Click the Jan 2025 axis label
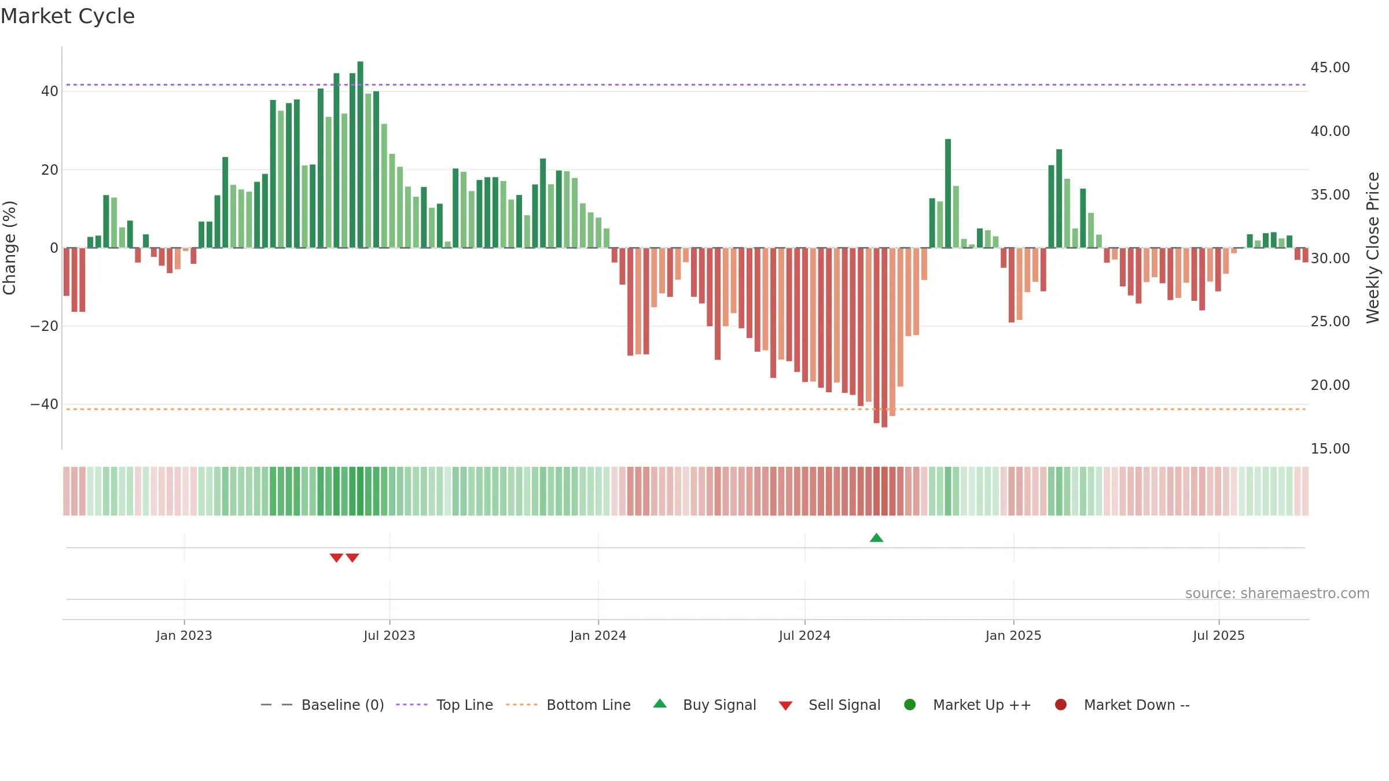 pos(1013,635)
